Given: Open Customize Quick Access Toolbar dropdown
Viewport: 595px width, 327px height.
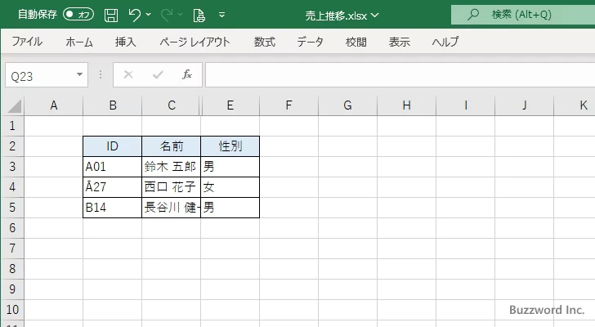Looking at the screenshot, I should point(222,15).
